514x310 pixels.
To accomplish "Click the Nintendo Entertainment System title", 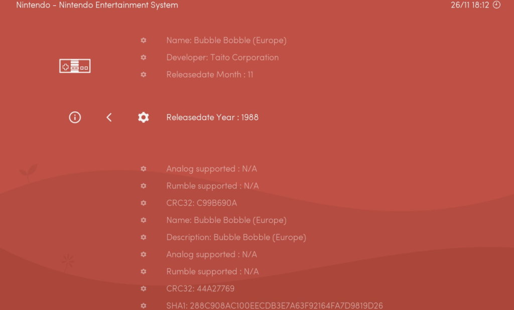I will click(97, 6).
